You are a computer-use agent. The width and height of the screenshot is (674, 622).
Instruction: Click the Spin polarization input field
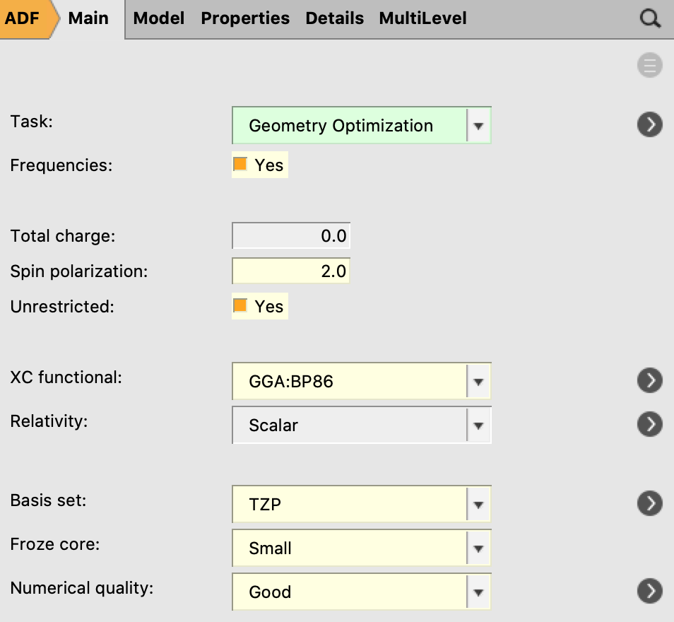[x=291, y=271]
